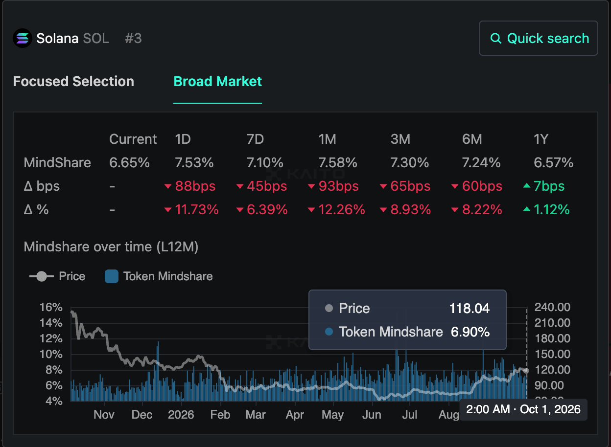Click the Δ % row label
Viewport: 611px width, 447px height.
(x=36, y=210)
